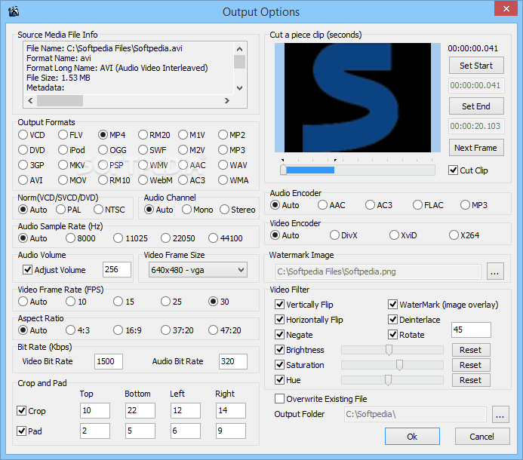Reset the Brightness value

point(471,350)
